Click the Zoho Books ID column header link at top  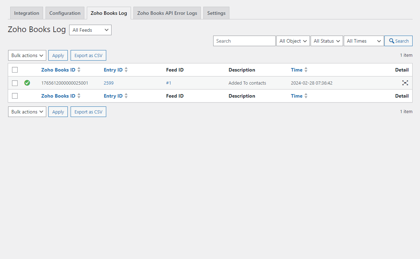(58, 70)
